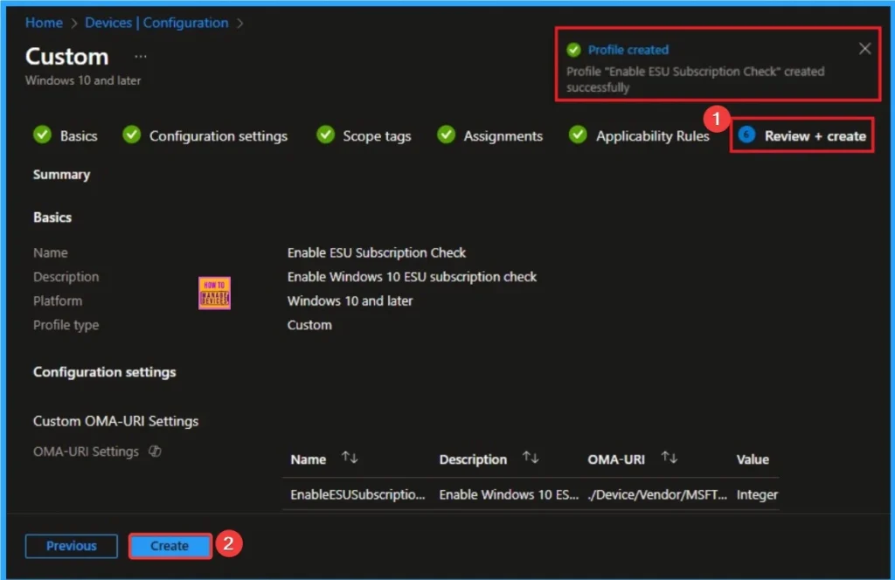895x580 pixels.
Task: Dismiss the Profile created notification
Action: tap(864, 48)
